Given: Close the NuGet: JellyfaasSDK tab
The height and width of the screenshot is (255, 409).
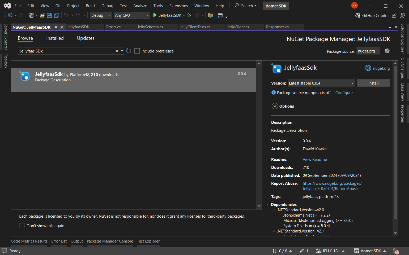Looking at the screenshot, I should (62, 27).
